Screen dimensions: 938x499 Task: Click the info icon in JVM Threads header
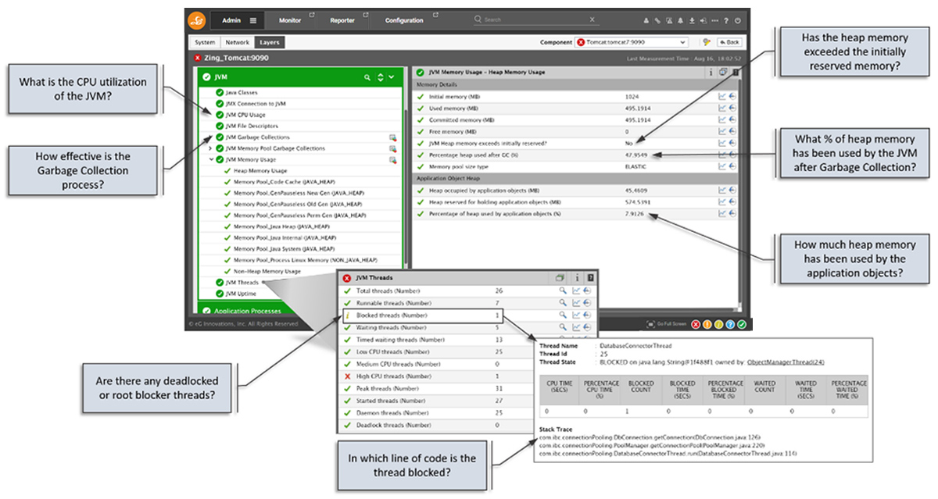click(577, 277)
